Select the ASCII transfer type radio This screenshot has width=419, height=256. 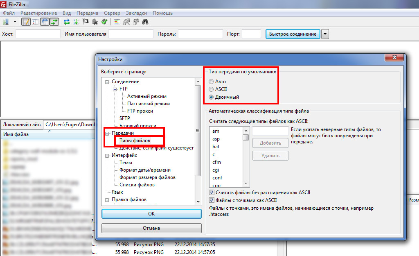click(211, 89)
